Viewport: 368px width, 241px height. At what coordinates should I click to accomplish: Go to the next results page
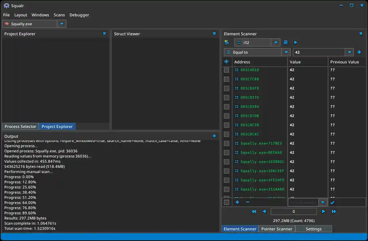[323, 211]
